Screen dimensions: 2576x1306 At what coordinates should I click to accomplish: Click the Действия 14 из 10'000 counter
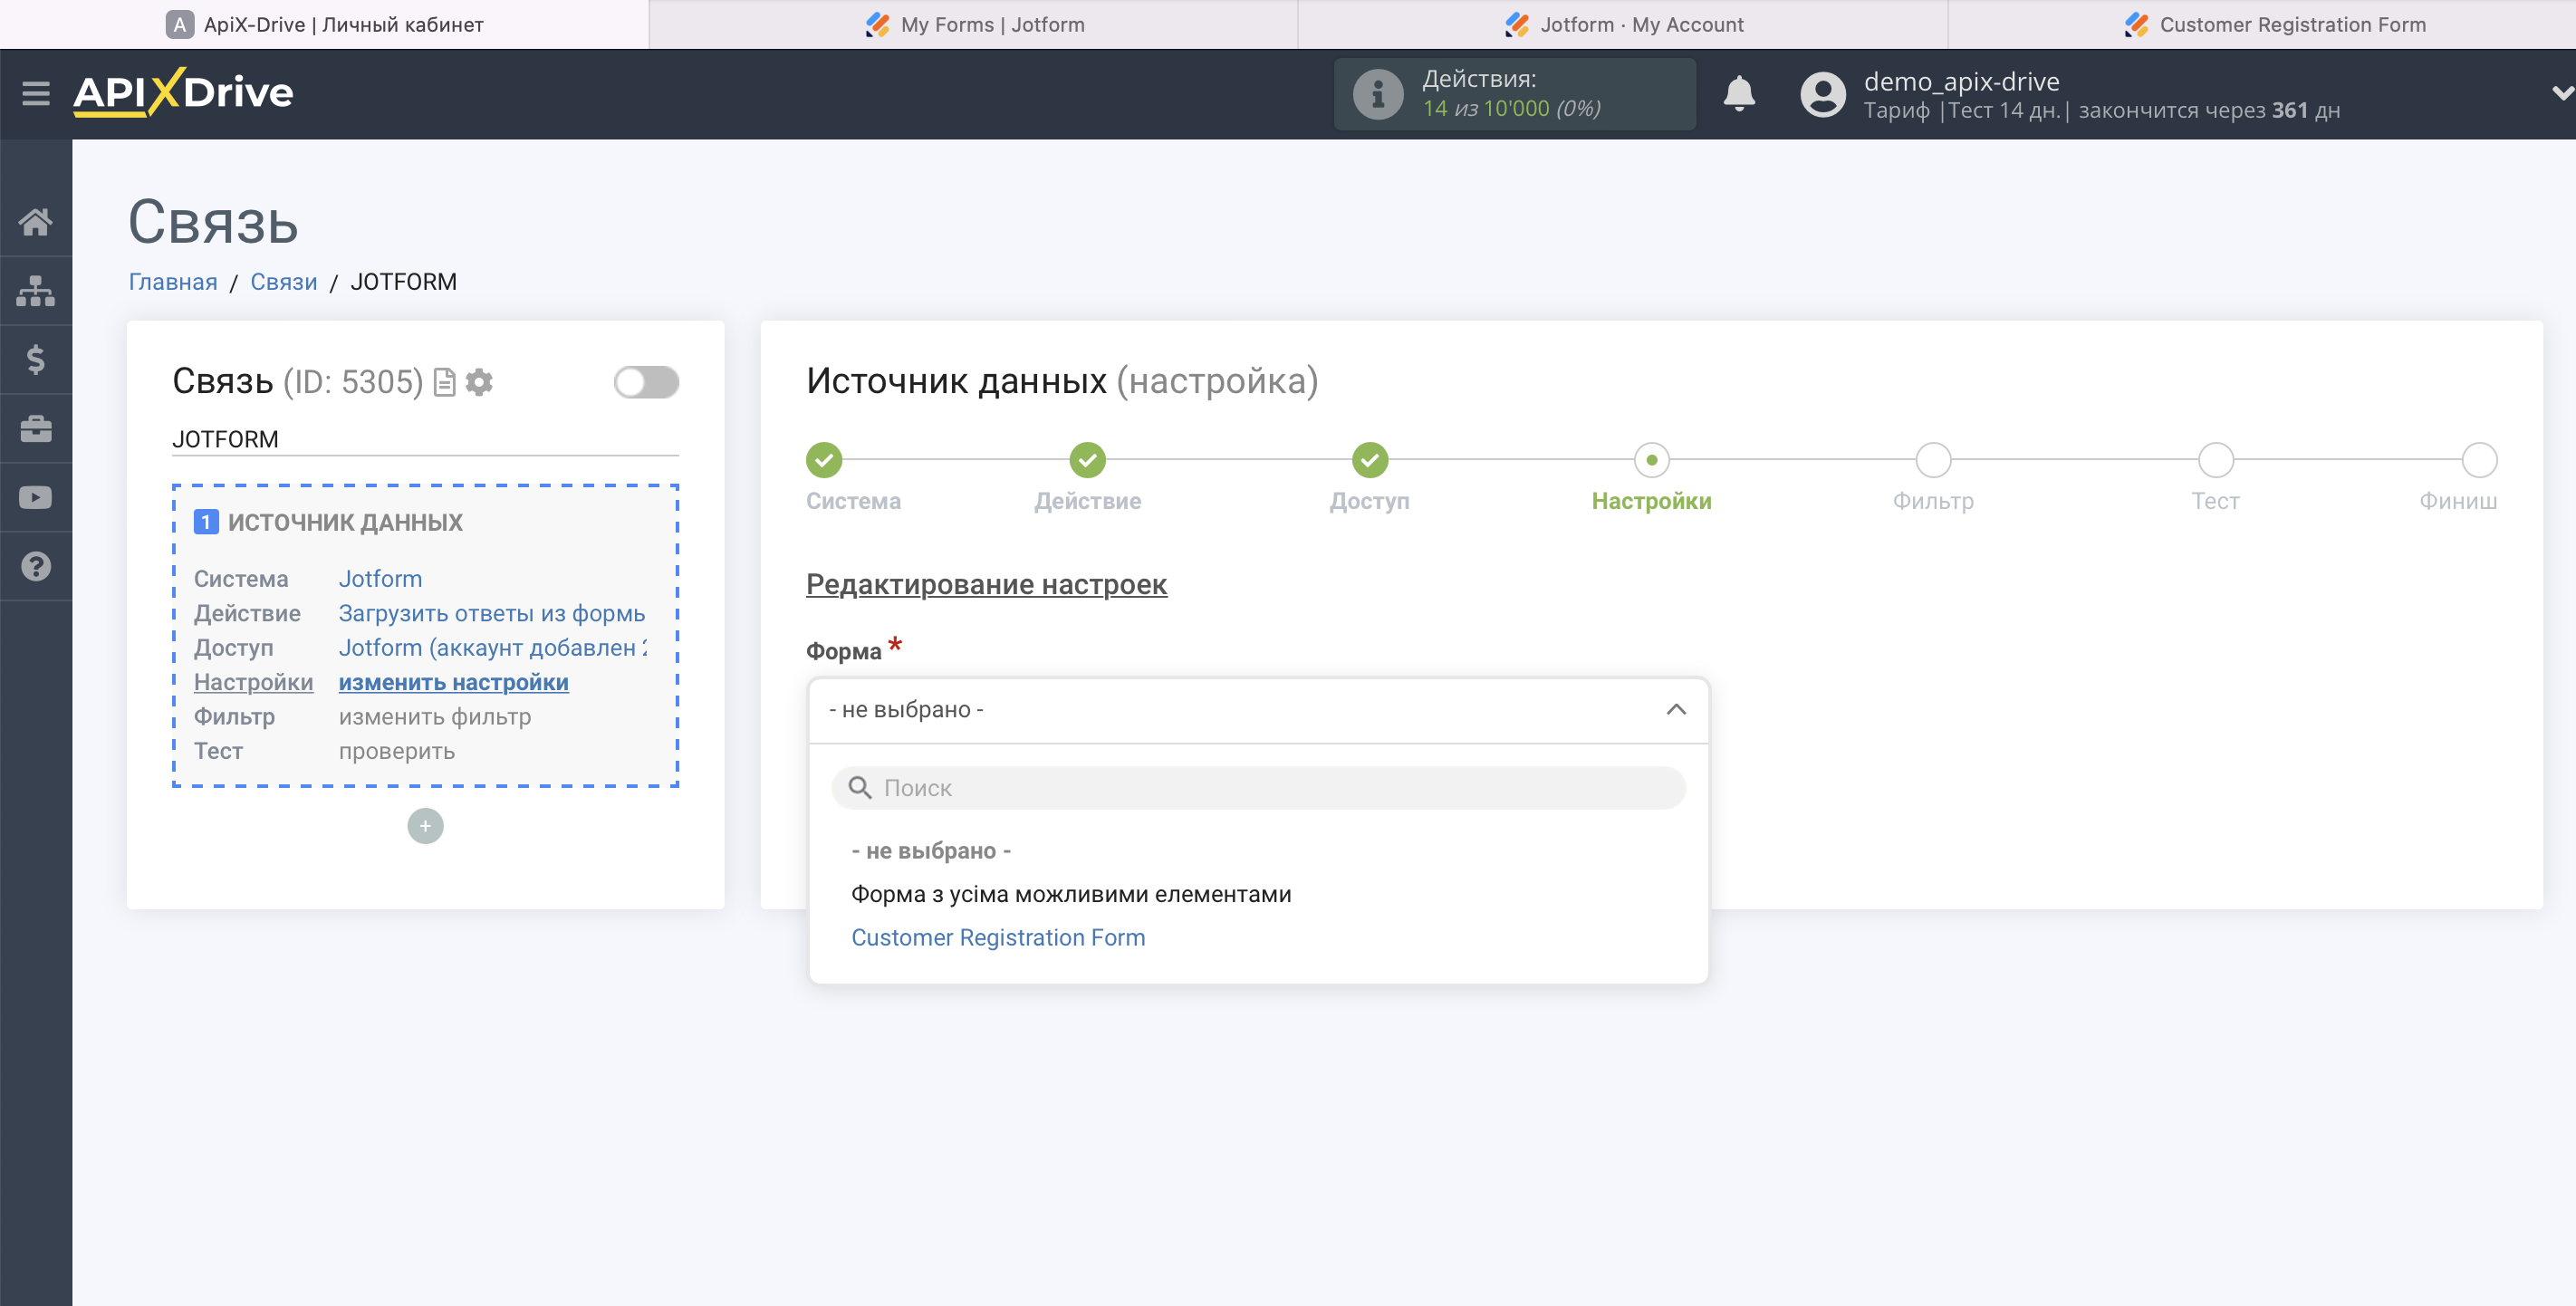click(x=1514, y=94)
